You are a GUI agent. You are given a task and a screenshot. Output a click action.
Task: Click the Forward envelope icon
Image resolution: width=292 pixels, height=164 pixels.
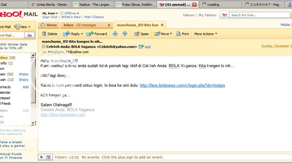(90, 34)
